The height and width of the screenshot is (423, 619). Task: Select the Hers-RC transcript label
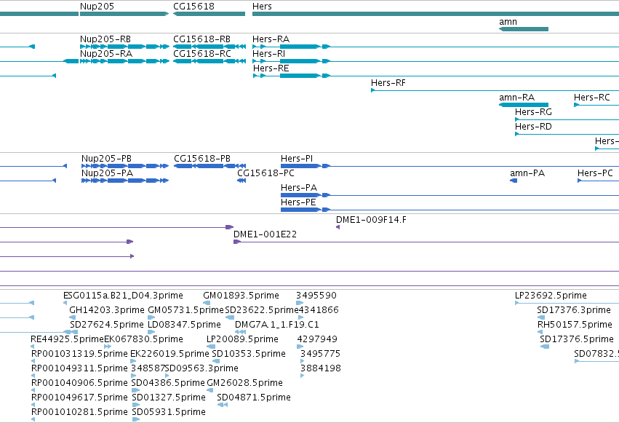(x=592, y=98)
